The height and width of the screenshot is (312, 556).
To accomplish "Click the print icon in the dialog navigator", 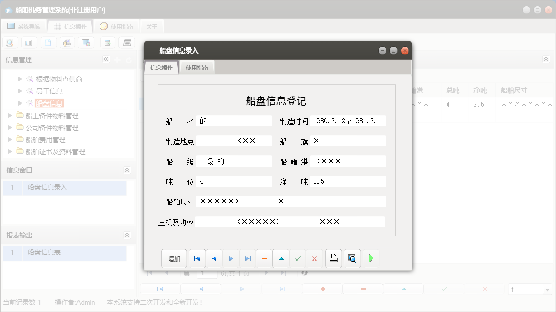I will [335, 258].
